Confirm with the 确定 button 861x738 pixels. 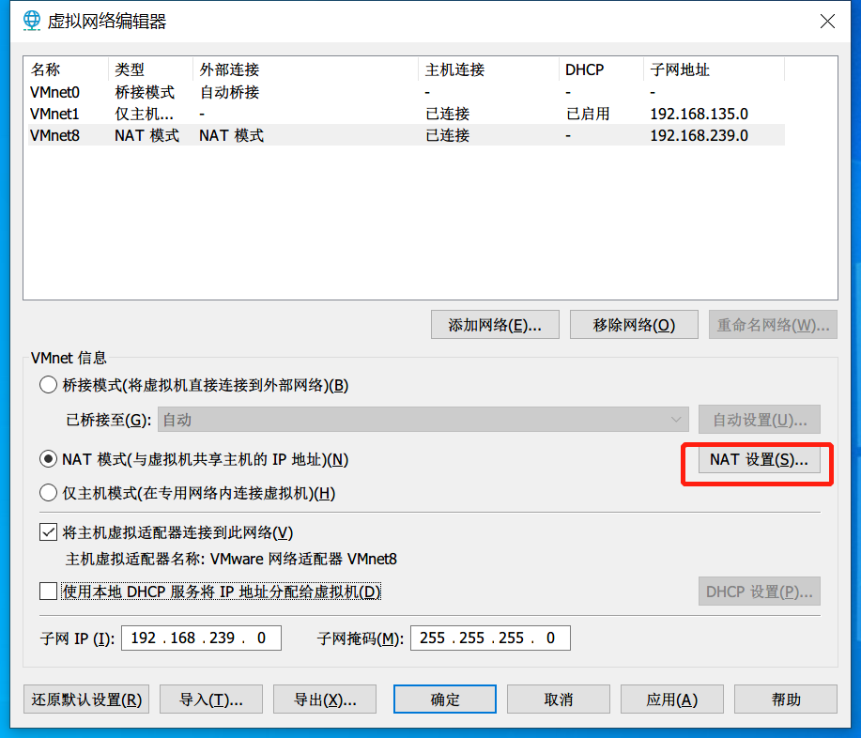tap(445, 699)
